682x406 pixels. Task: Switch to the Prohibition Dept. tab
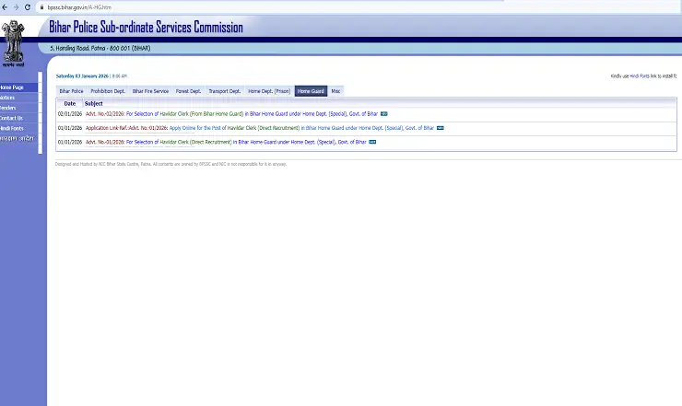click(x=107, y=91)
